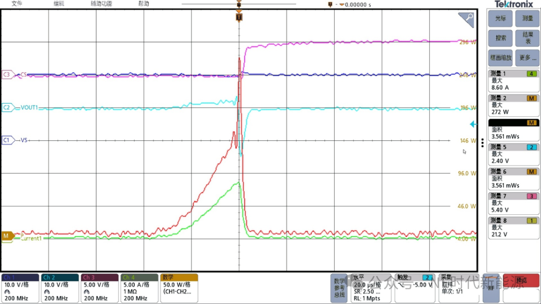This screenshot has width=541, height=304.
Task: Click the cyan trigger level arrow
Action: (473, 124)
